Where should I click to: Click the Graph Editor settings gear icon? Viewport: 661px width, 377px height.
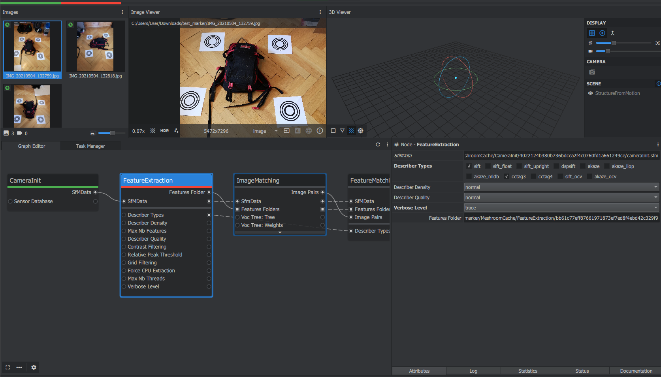point(34,368)
